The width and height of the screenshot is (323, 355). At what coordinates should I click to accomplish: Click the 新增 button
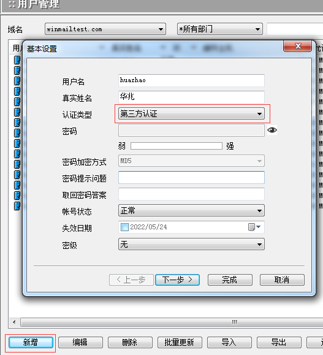pyautogui.click(x=31, y=342)
